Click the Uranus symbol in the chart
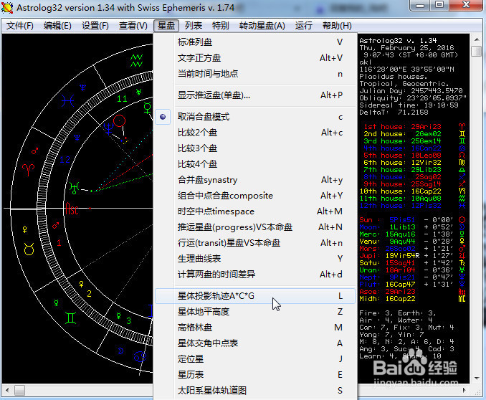 click(x=75, y=189)
